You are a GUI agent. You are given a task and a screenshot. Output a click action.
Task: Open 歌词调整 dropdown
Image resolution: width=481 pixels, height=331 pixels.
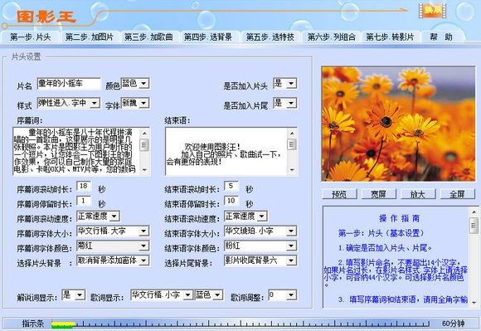coord(282,294)
